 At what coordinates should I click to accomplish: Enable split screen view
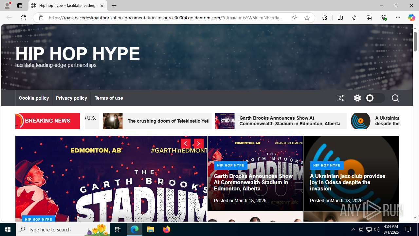pyautogui.click(x=340, y=18)
